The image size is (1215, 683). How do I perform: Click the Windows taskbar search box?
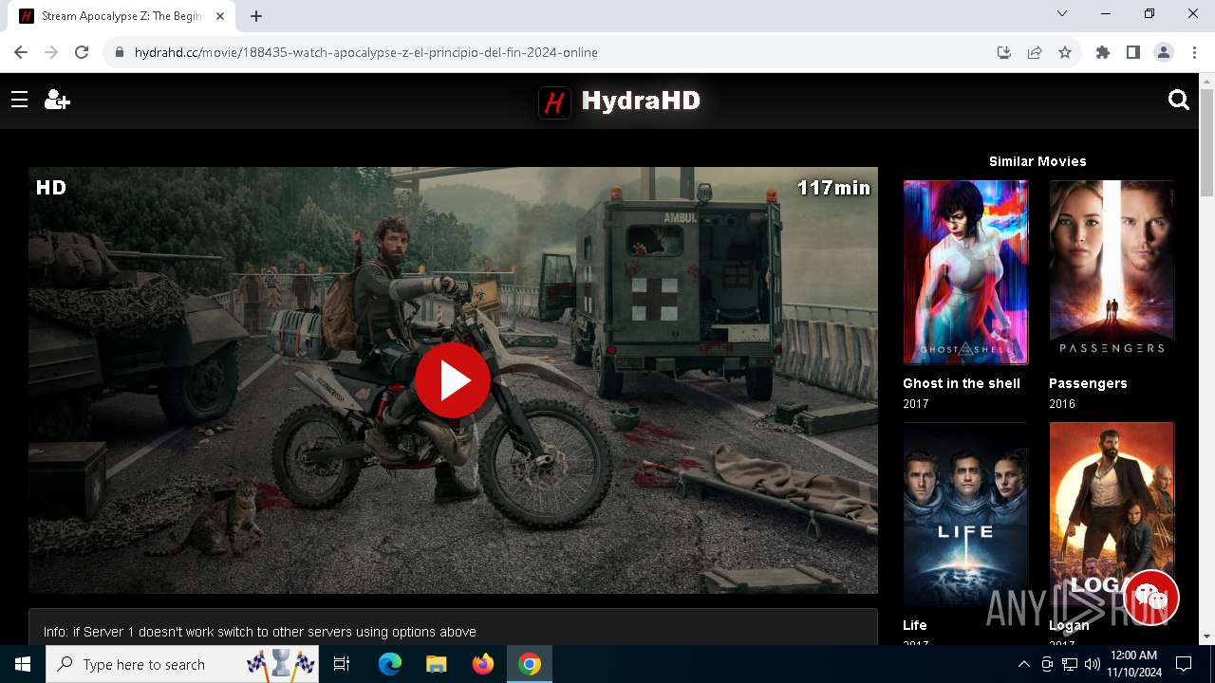pyautogui.click(x=183, y=664)
